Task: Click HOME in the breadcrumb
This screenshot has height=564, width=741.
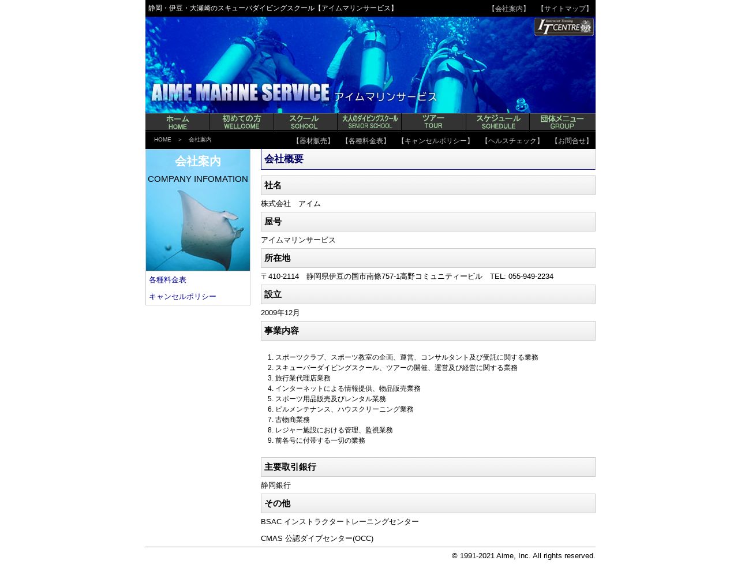Action: point(163,140)
